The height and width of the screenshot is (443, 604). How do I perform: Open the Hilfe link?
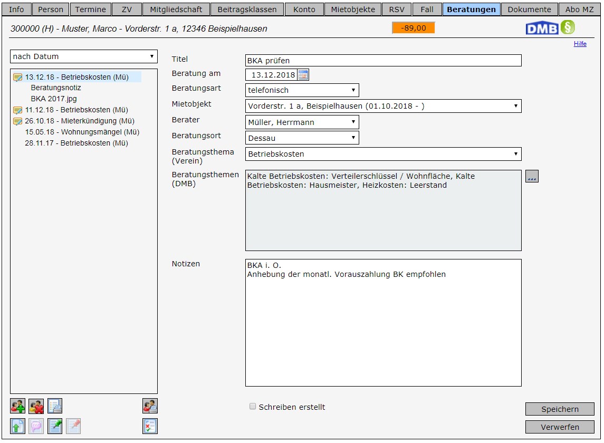tap(580, 44)
